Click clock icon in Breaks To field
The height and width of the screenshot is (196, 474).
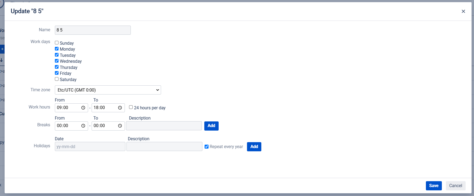tap(120, 126)
